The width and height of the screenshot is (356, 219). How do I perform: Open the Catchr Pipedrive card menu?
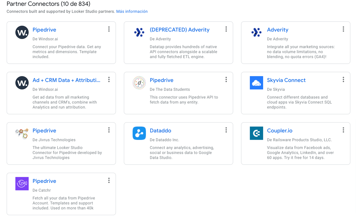pyautogui.click(x=109, y=180)
